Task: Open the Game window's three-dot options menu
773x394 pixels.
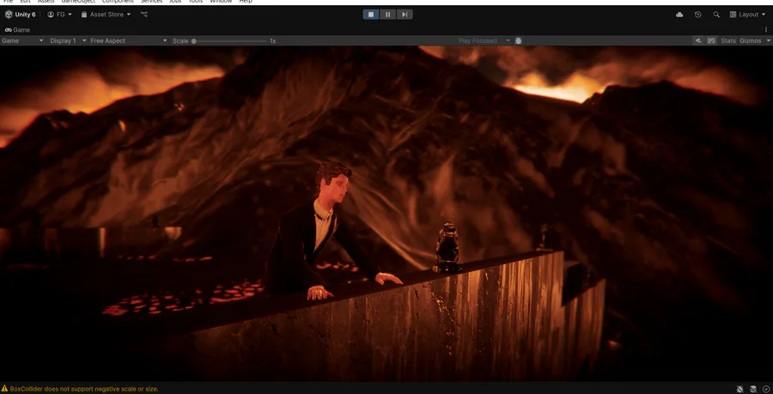Action: [766, 29]
